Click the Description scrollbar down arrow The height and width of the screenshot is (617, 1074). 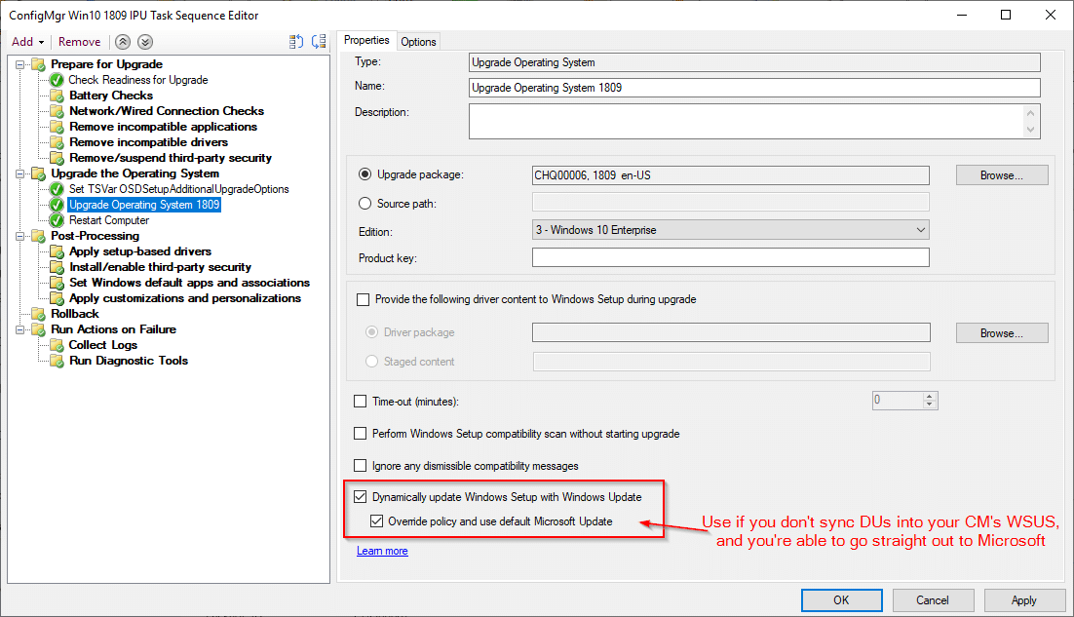(1031, 130)
